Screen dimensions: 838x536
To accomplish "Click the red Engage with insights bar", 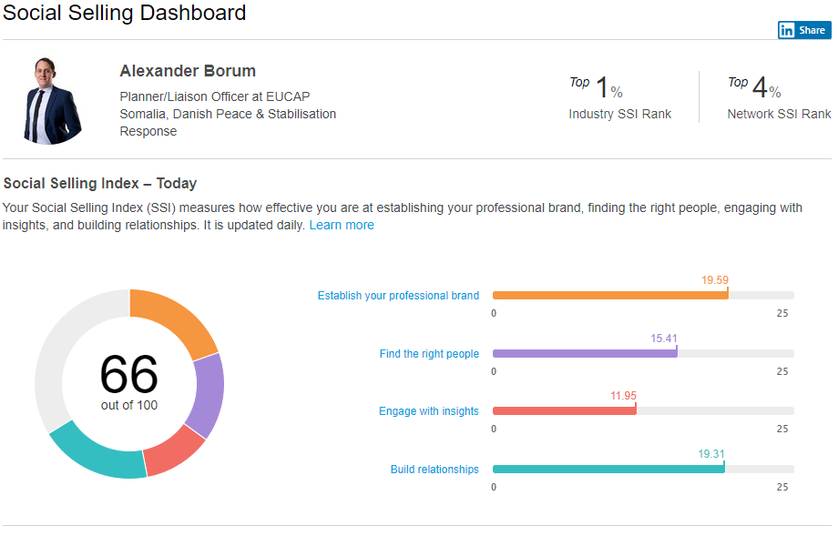I will coord(565,411).
